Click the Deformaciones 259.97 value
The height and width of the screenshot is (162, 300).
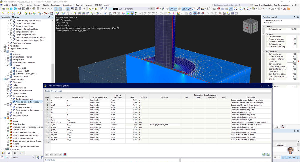(x=292, y=29)
